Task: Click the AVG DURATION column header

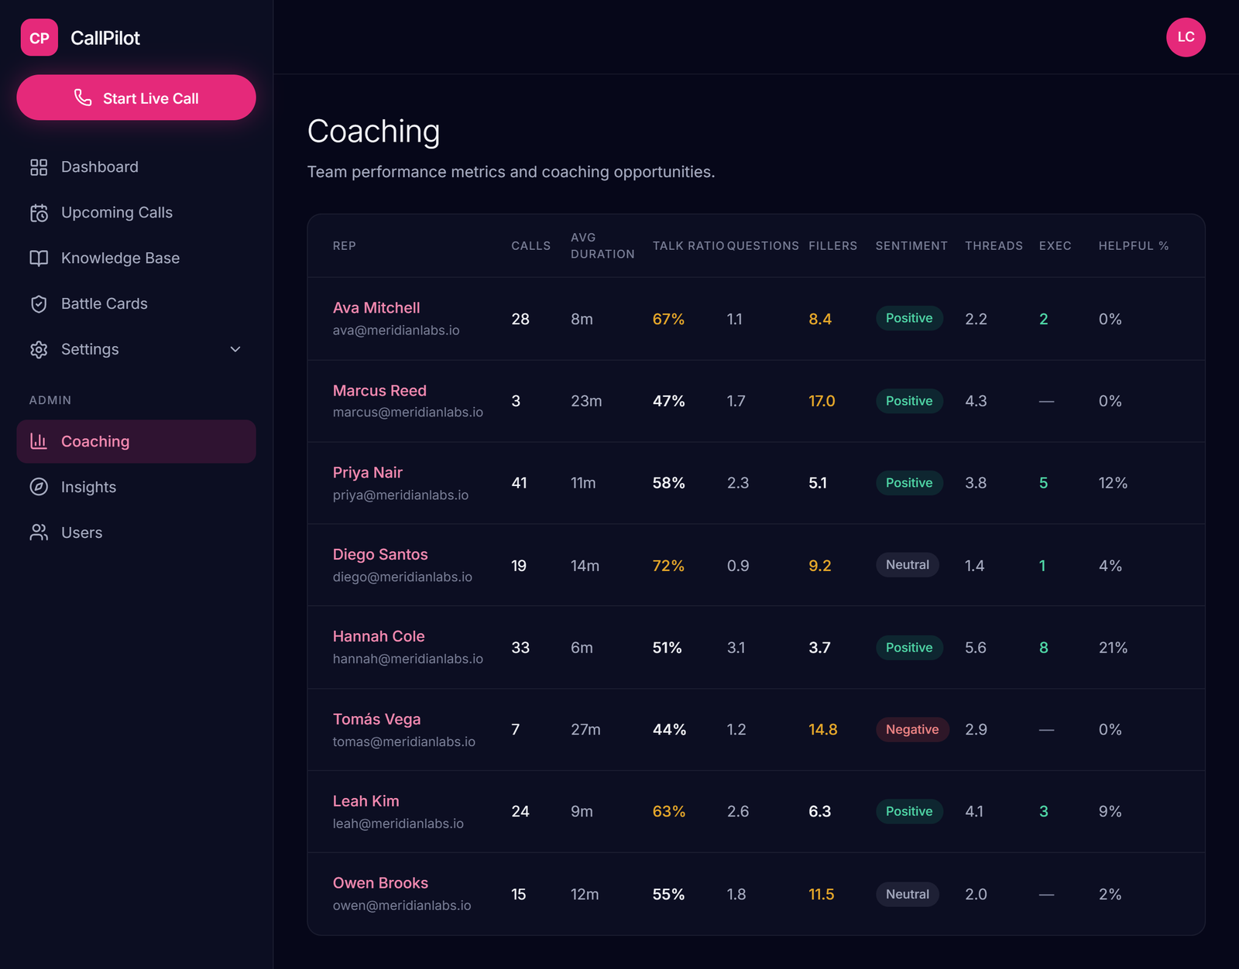Action: (602, 246)
